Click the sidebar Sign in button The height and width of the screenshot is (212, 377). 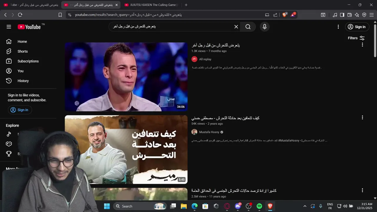pos(20,110)
